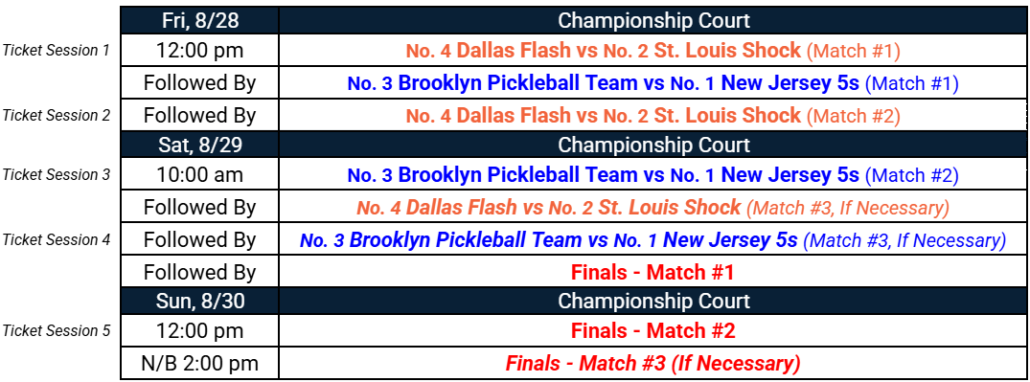The width and height of the screenshot is (1030, 382).
Task: Click Finals - Match #3 (If Necessary)
Action: tap(652, 363)
